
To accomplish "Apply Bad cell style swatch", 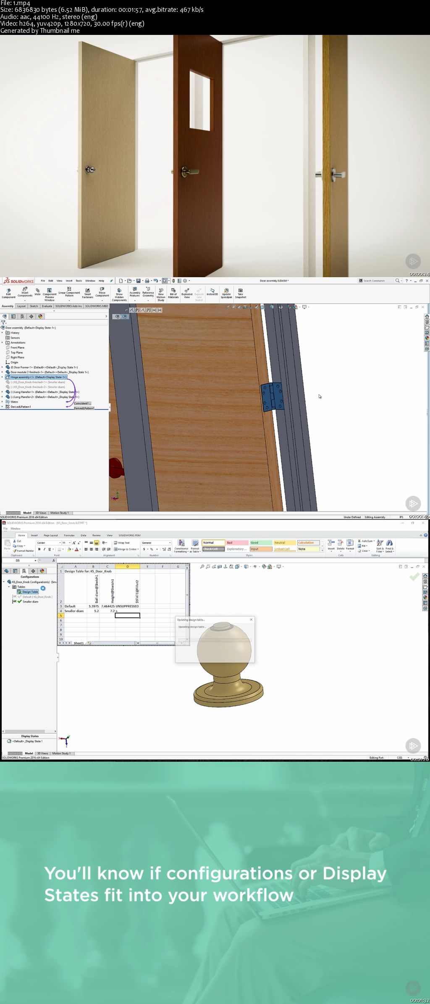I will click(x=237, y=543).
